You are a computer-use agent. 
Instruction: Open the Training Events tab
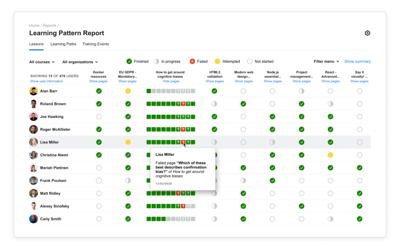[x=96, y=44]
